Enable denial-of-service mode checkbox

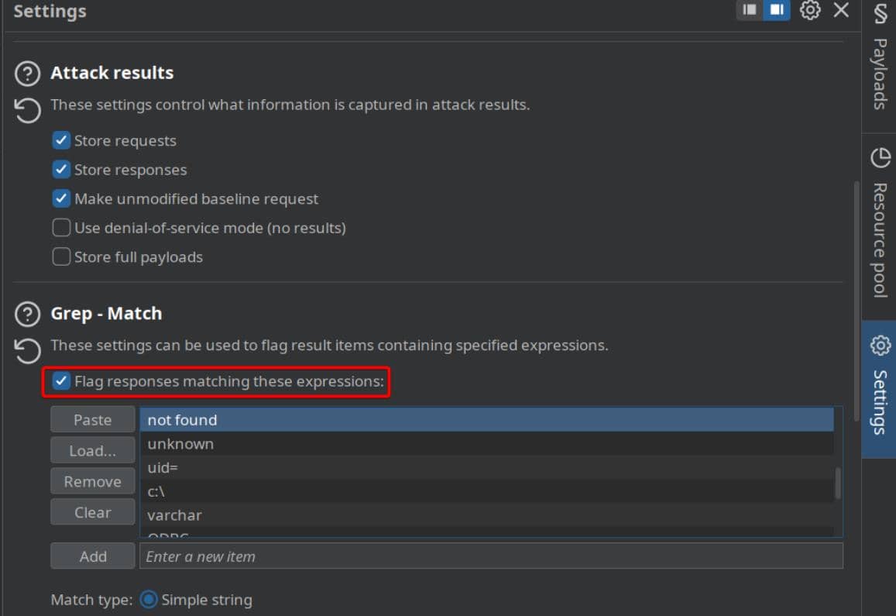pos(61,228)
